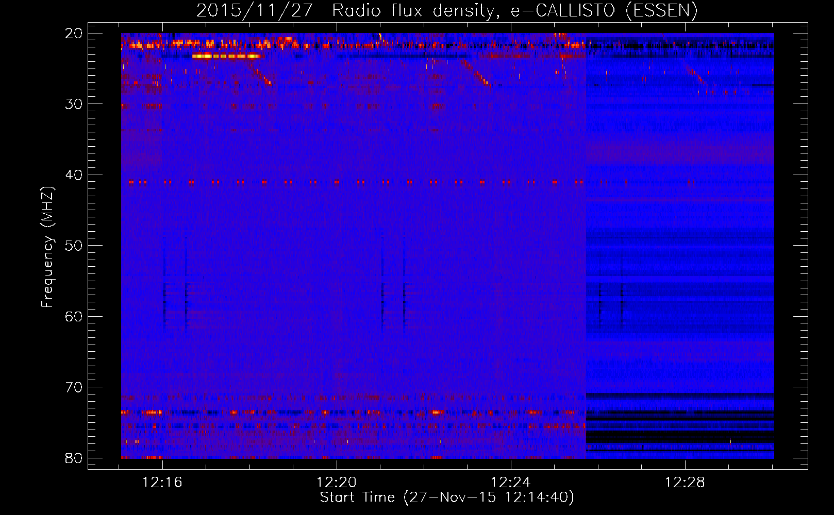834x515 pixels.
Task: Click the 12:24 time tick label
Action: (511, 483)
